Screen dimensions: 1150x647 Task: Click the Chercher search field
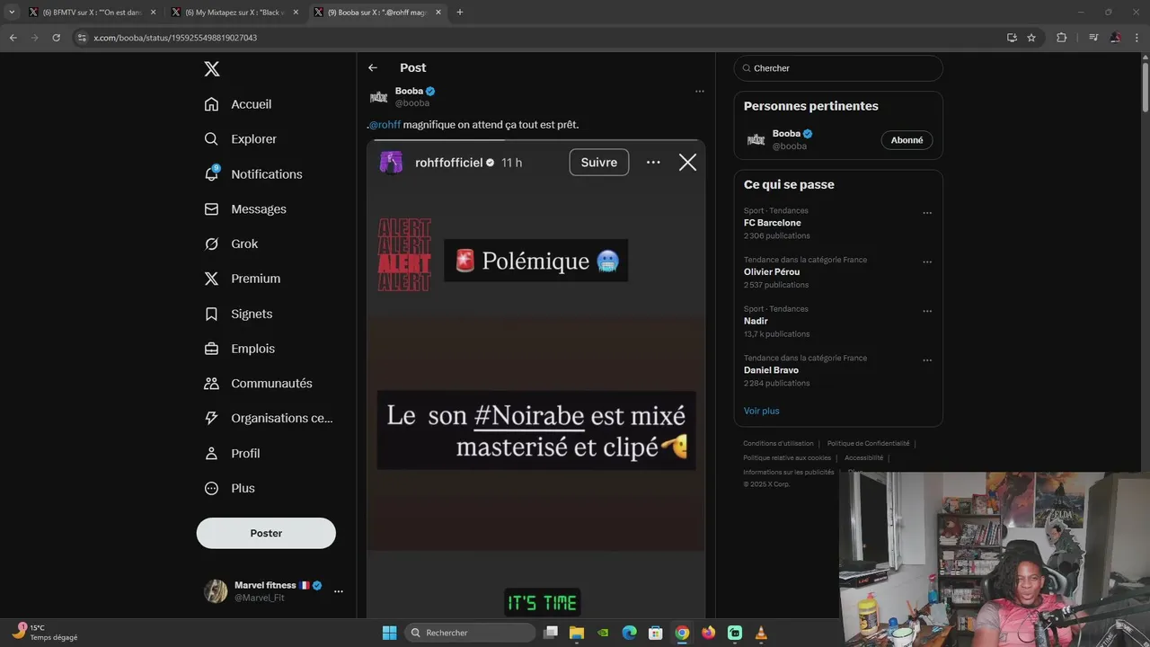[838, 68]
